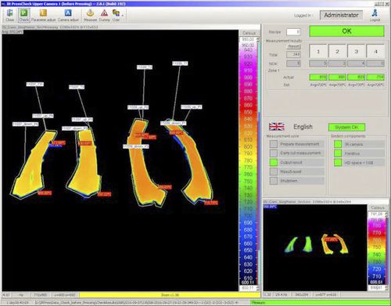Click the 770 mark on small colour scale
391x306 pixels.
point(377,232)
